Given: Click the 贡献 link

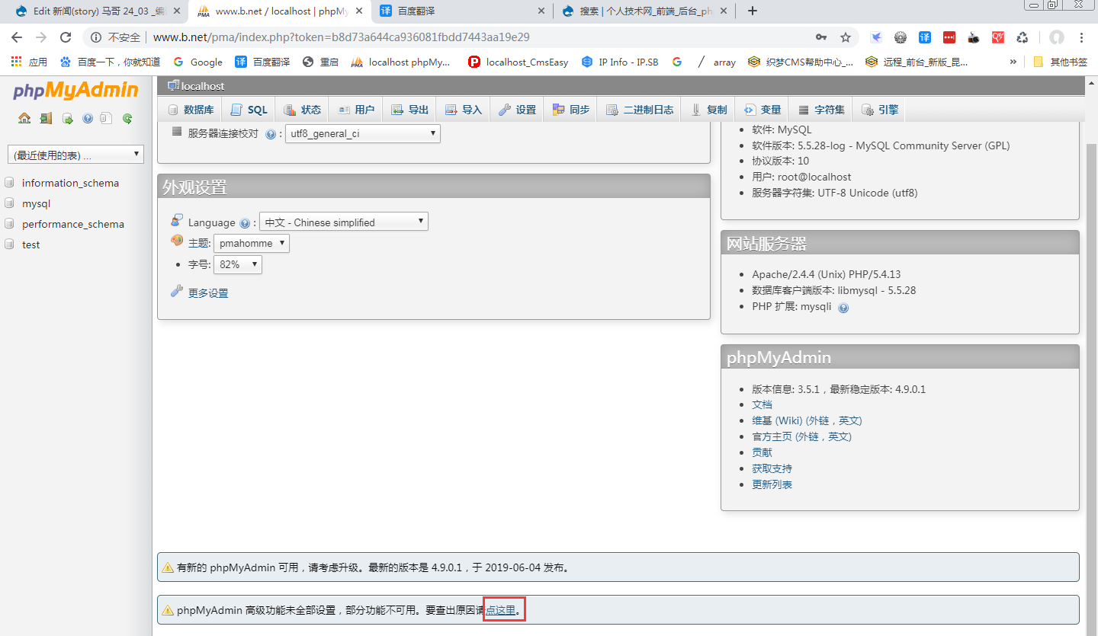Looking at the screenshot, I should click(762, 452).
